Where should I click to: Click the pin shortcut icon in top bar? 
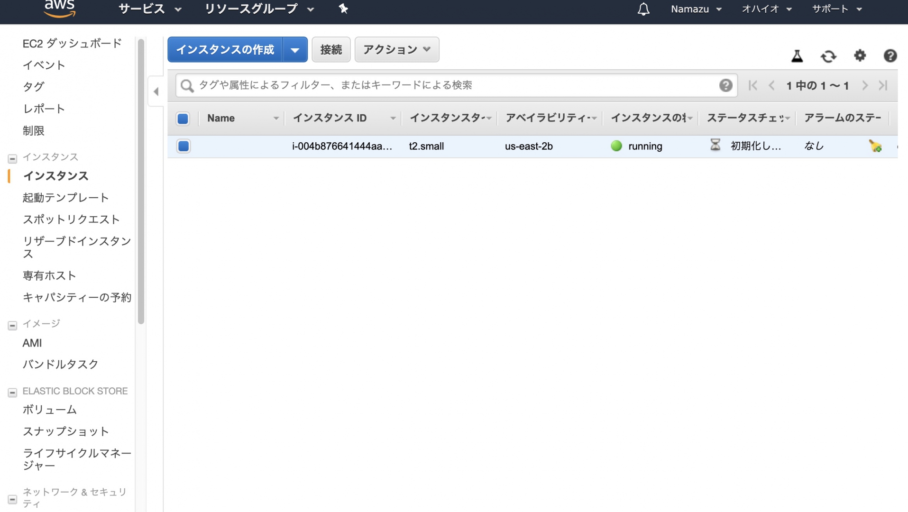click(x=343, y=9)
